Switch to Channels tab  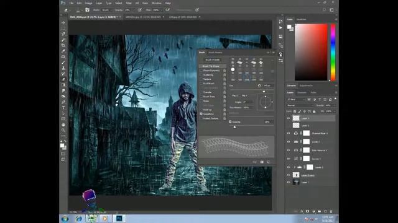302,92
